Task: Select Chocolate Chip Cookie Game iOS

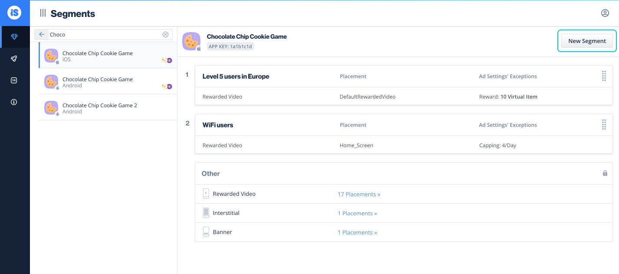Action: point(108,55)
